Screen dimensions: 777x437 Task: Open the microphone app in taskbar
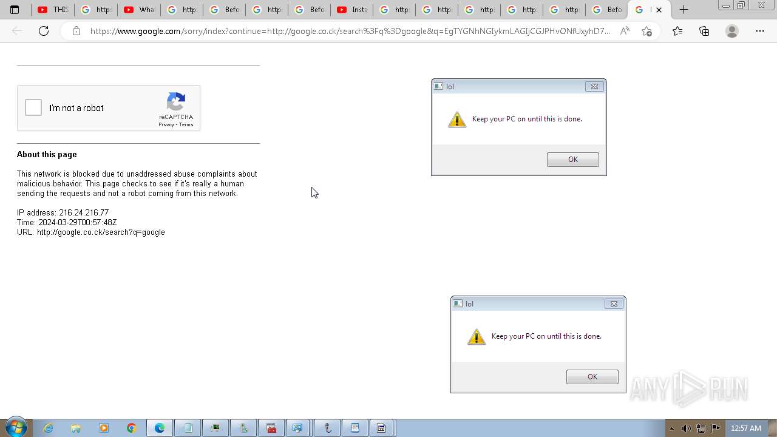pos(327,428)
